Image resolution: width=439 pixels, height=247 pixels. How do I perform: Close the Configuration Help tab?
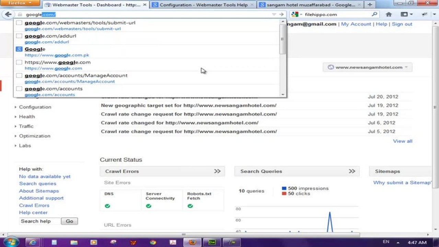pyautogui.click(x=252, y=5)
